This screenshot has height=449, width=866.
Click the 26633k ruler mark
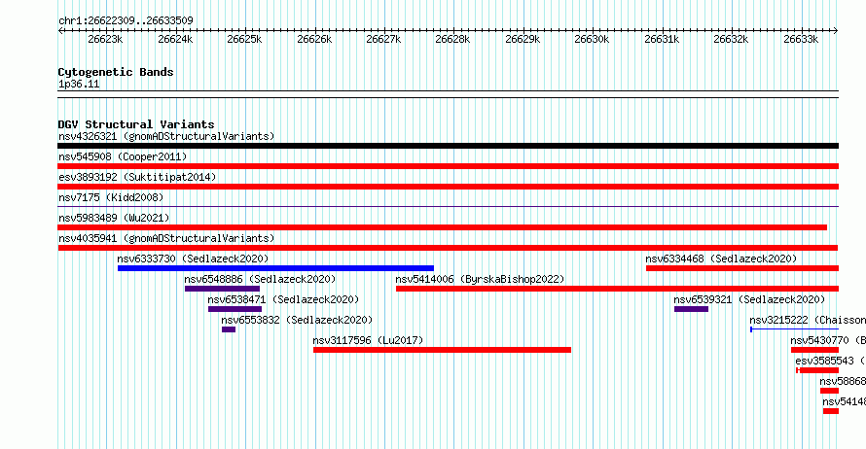coord(801,39)
